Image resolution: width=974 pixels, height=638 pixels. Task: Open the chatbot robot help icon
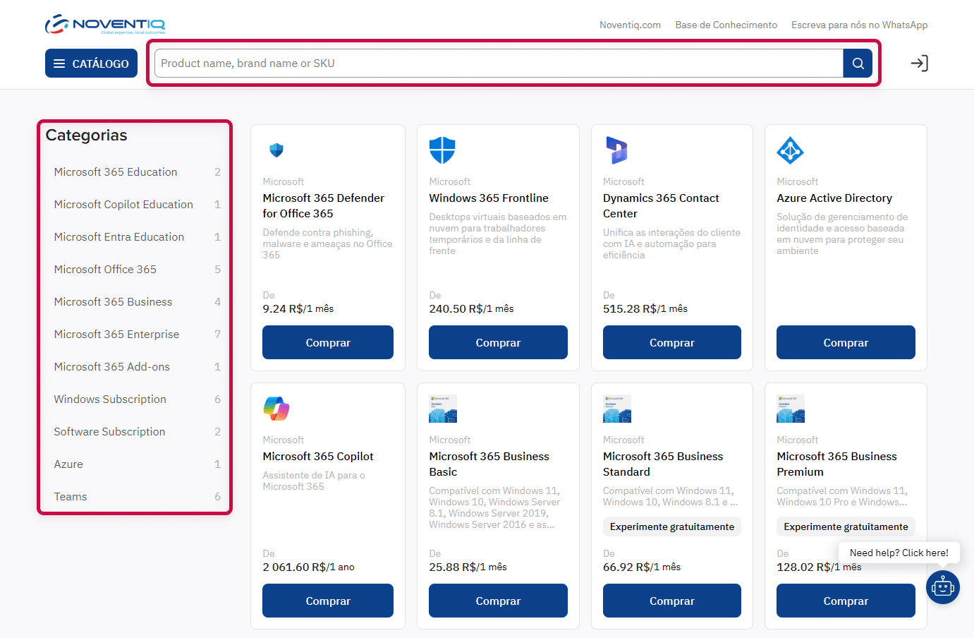tap(942, 587)
